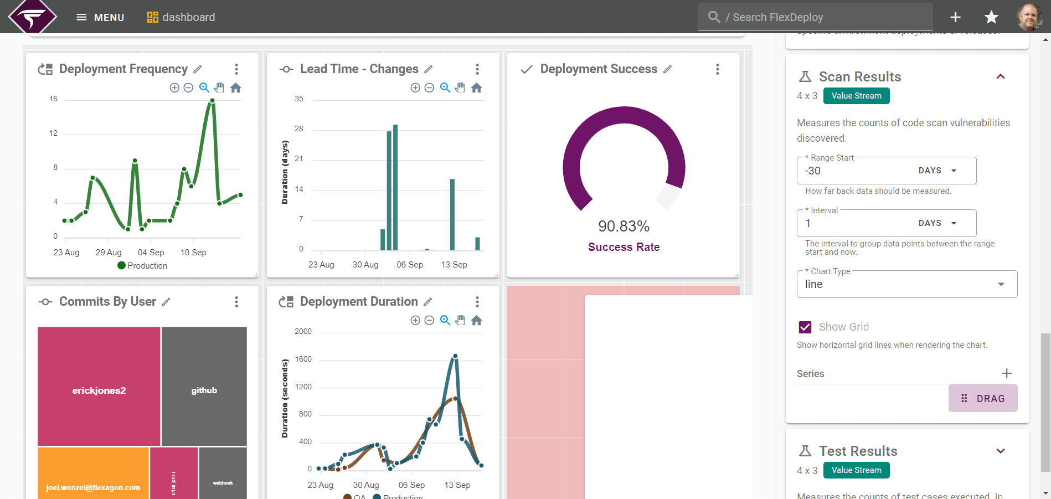1051x499 pixels.
Task: Open the MENU hamburger in the top bar
Action: (82, 17)
